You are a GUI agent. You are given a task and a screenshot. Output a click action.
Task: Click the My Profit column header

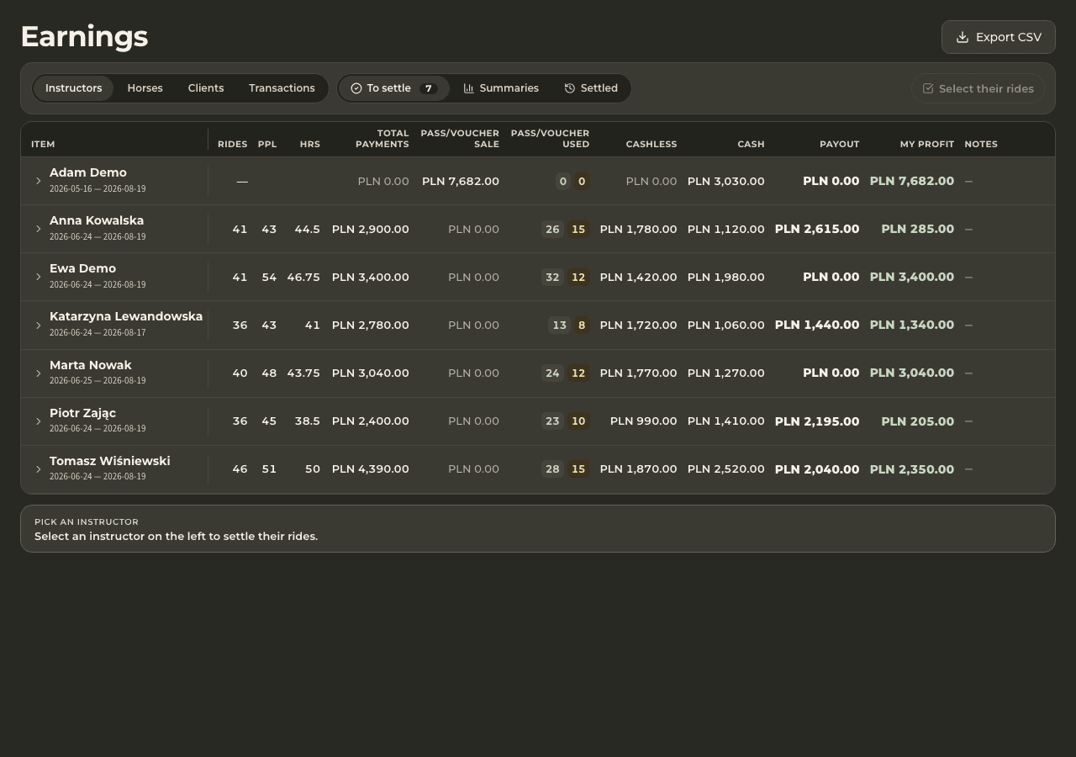coord(927,144)
